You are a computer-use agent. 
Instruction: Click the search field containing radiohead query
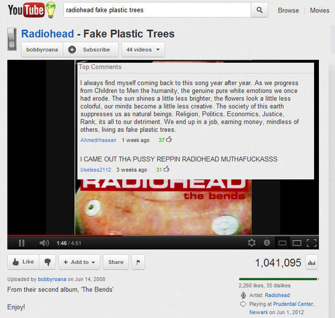point(157,10)
